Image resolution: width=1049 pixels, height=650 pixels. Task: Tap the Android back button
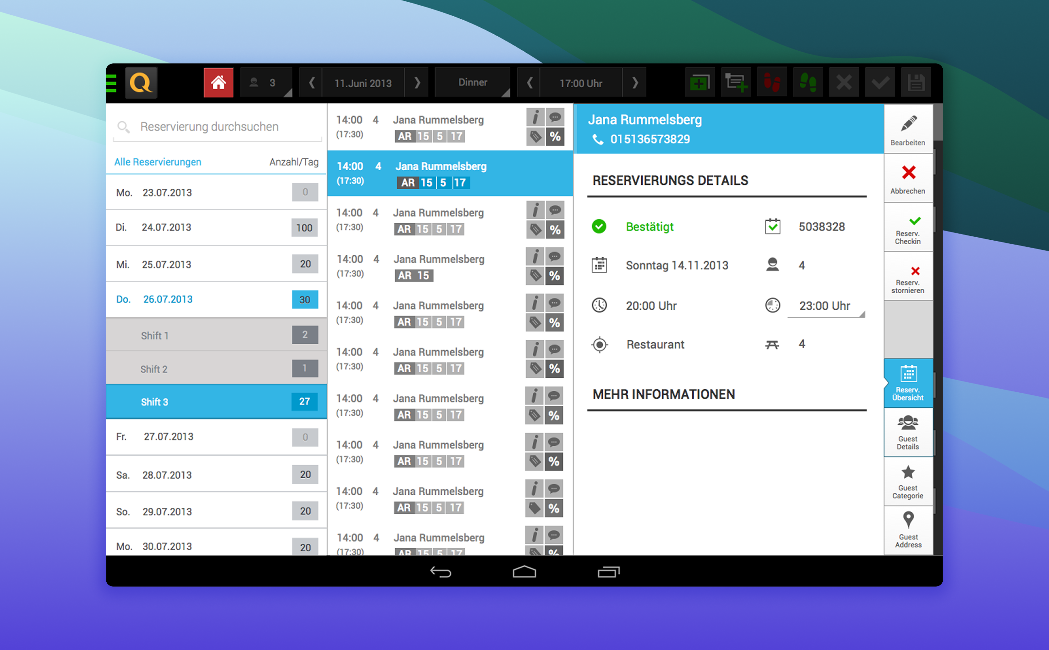click(x=441, y=572)
